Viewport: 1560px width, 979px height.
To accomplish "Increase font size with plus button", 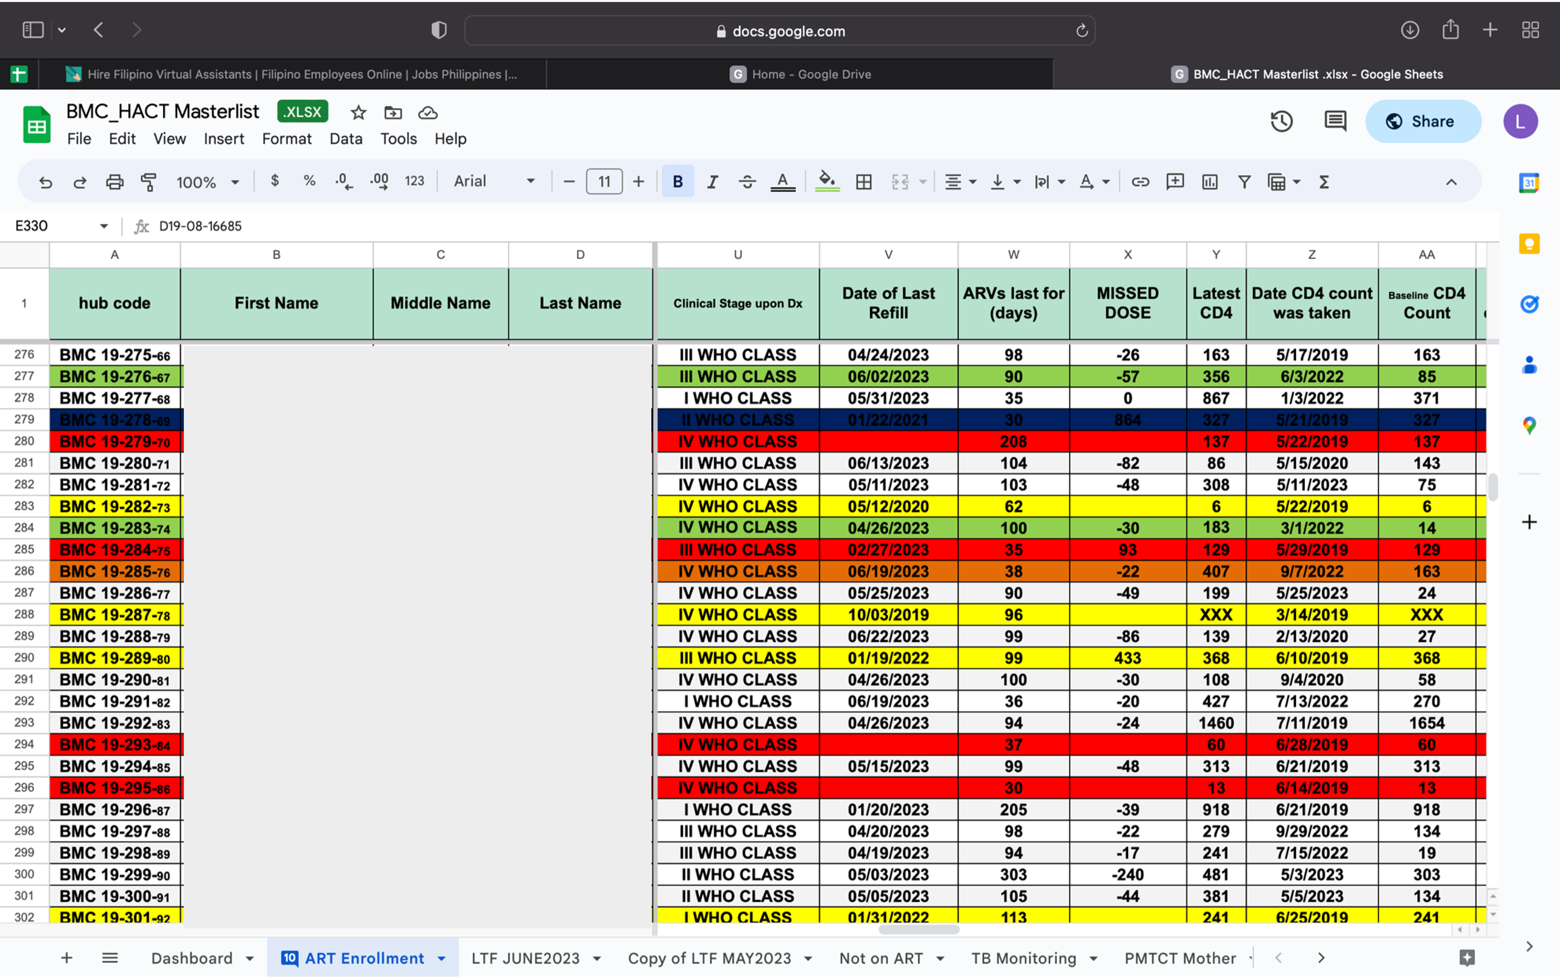I will (638, 182).
